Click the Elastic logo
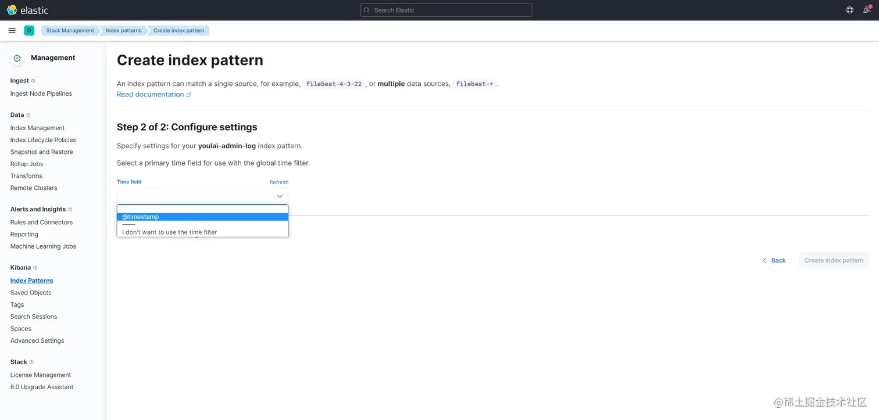Viewport: 879px width, 420px height. click(27, 10)
